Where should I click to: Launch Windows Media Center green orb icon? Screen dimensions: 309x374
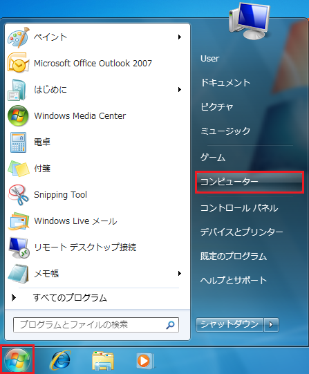coord(18,115)
